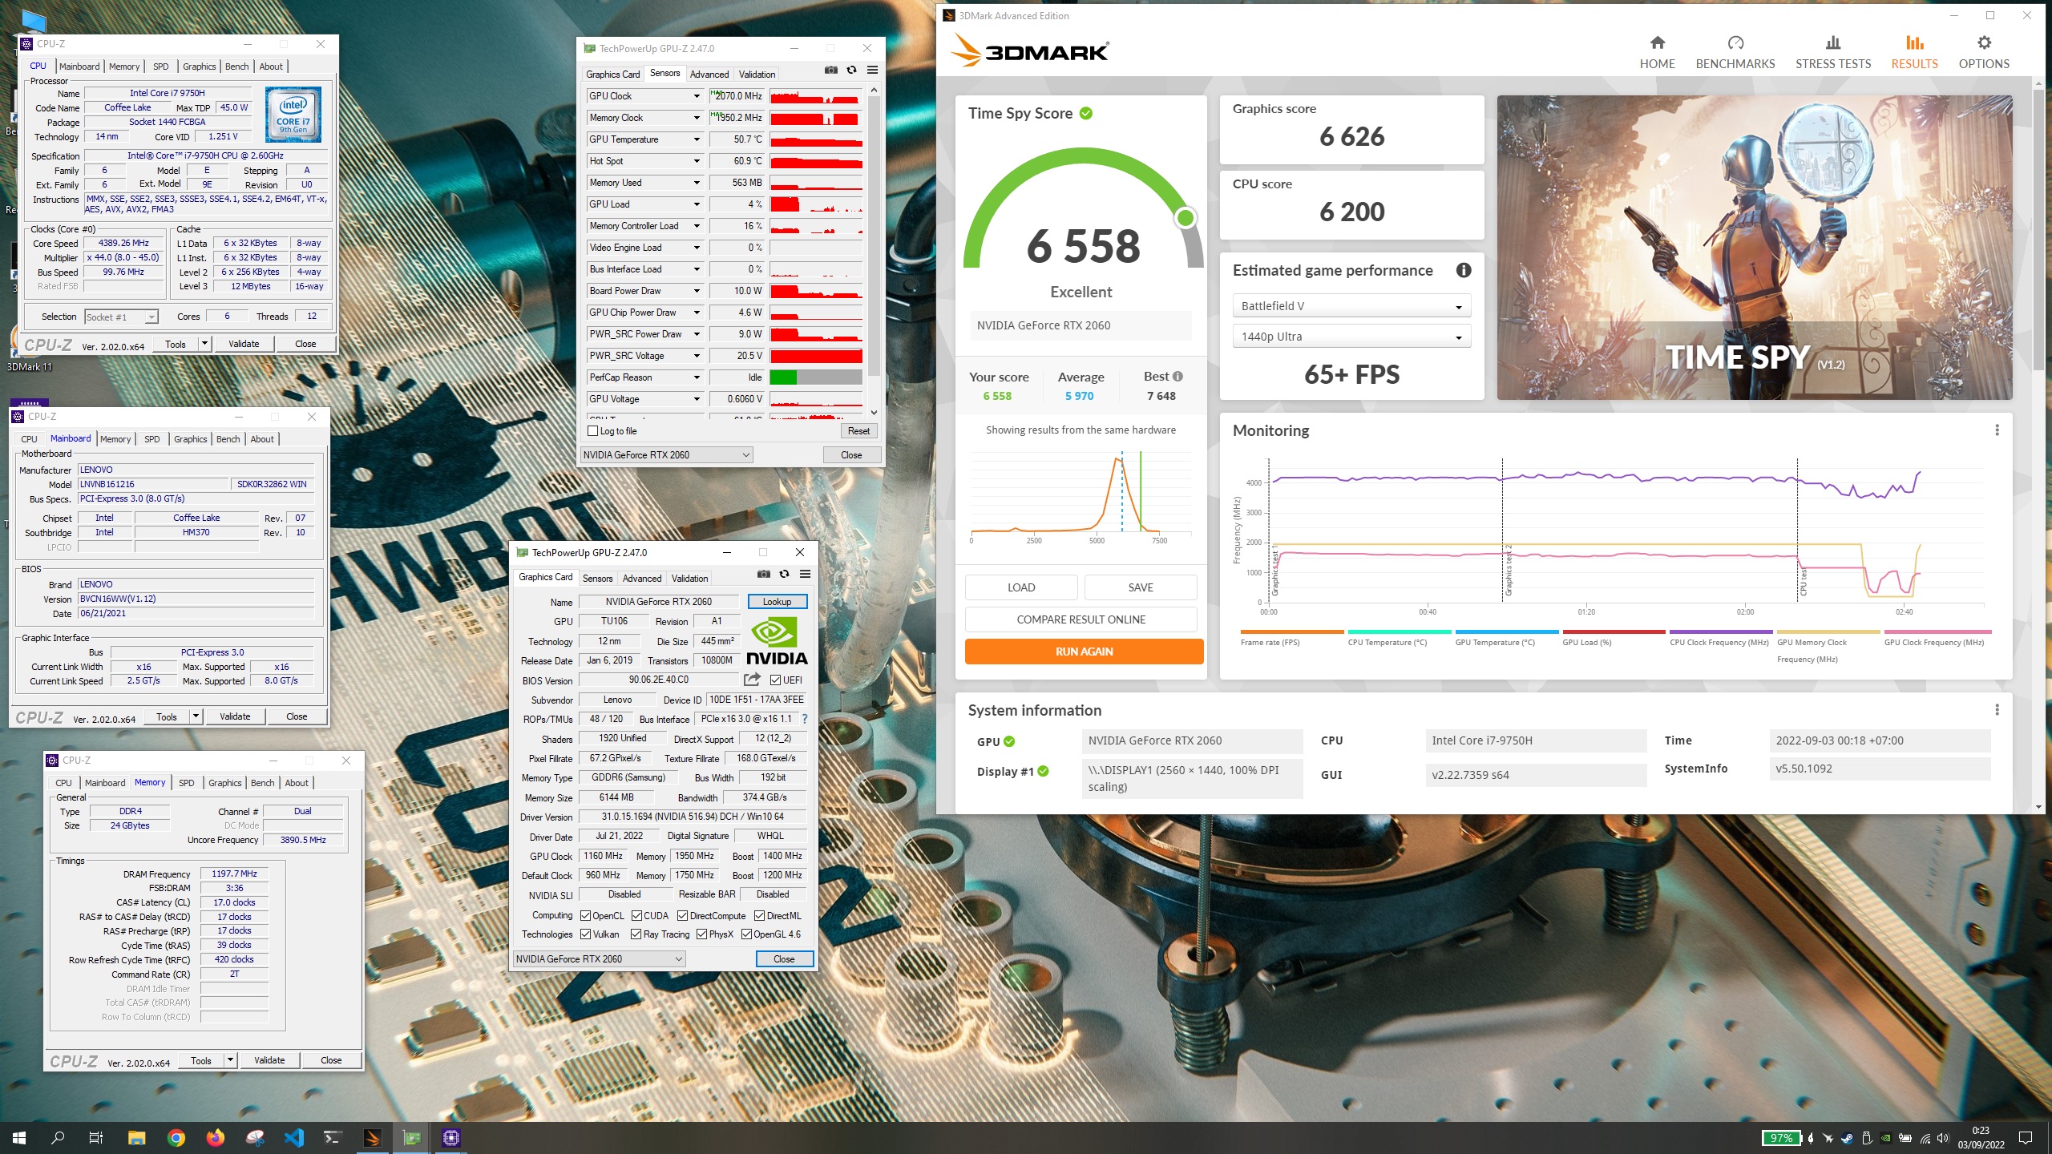This screenshot has height=1154, width=2052.
Task: Open the hamburger menu in GPU-Z Sensors window
Action: tap(872, 71)
